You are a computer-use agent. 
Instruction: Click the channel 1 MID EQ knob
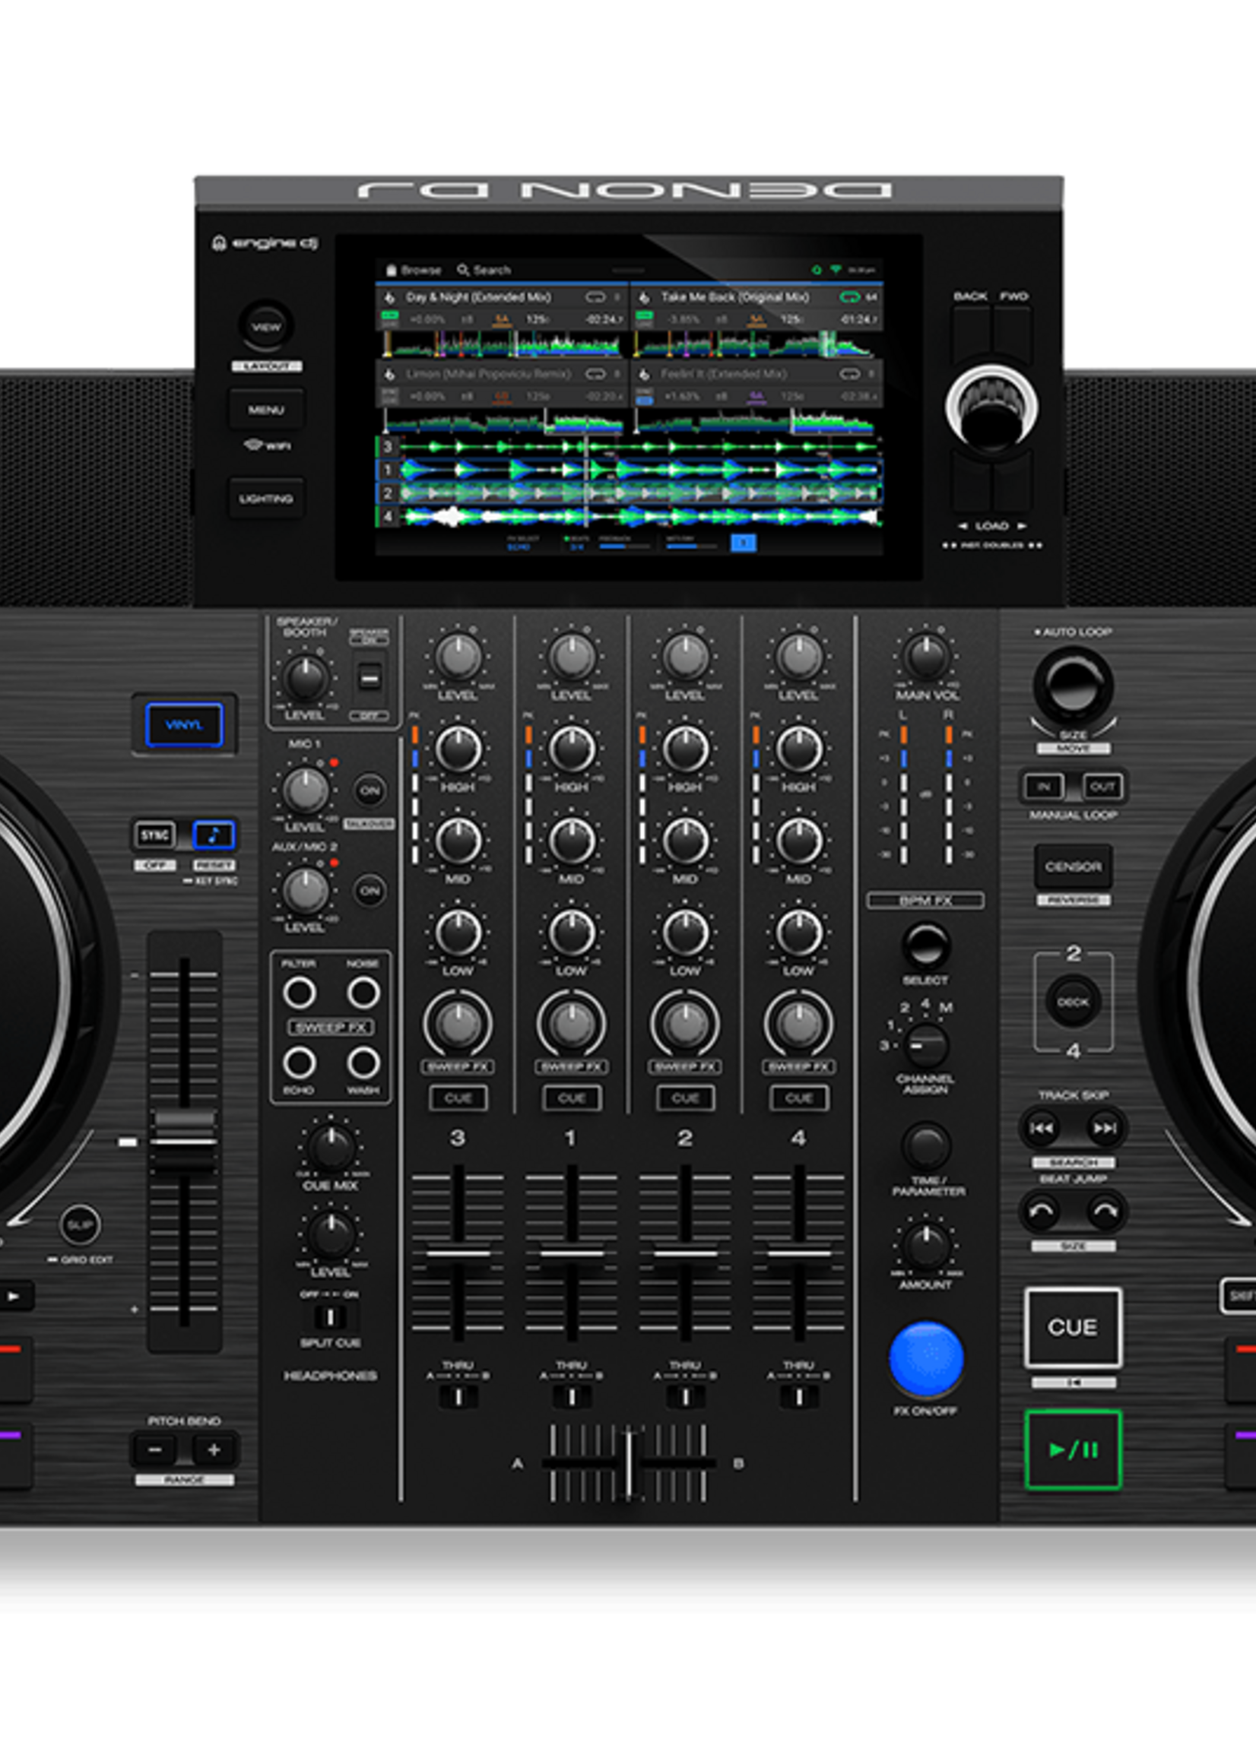pyautogui.click(x=572, y=841)
